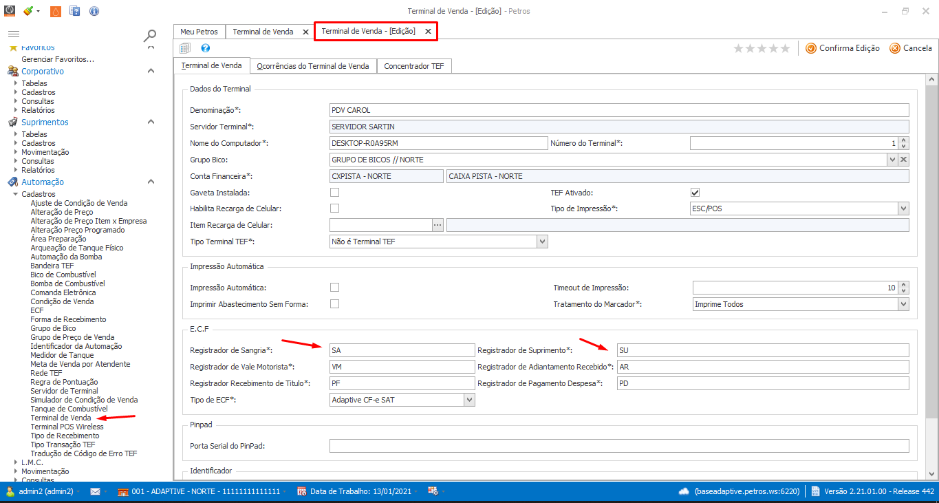Open the Tipo Terminal TEF dropdown
The image size is (939, 503).
[542, 242]
